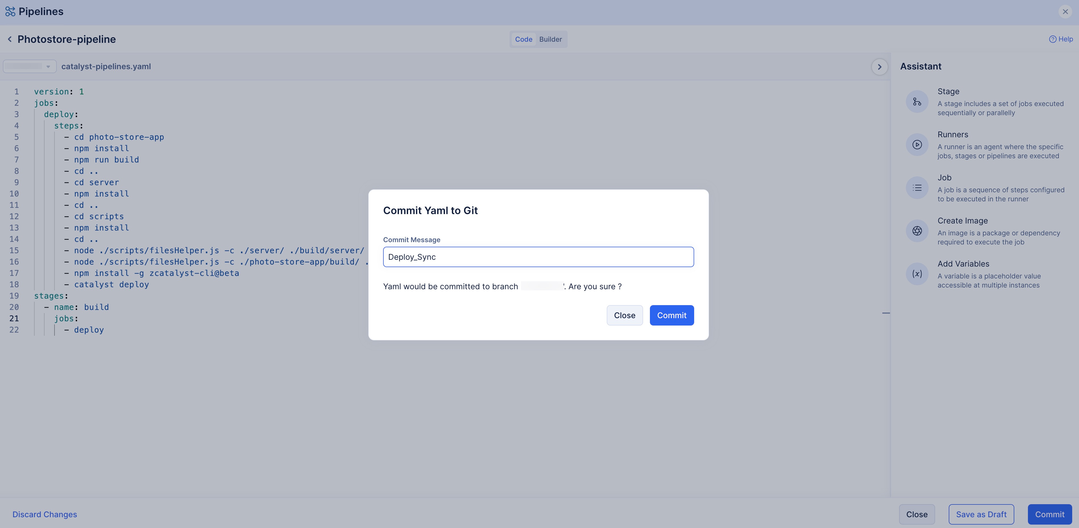Click Close in the commit dialog

tap(624, 315)
